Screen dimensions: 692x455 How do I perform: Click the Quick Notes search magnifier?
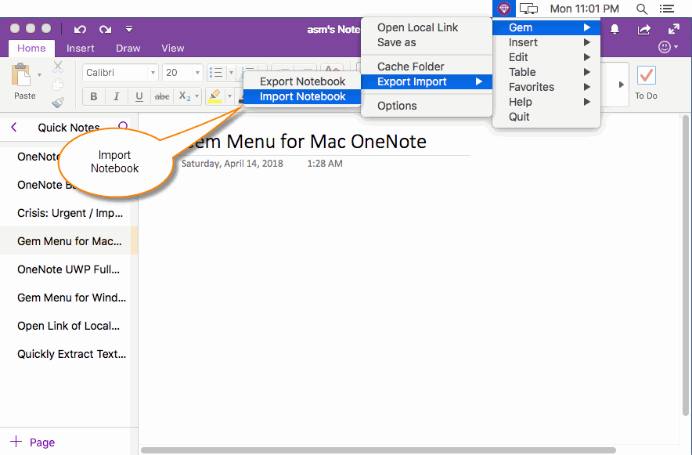pos(124,127)
